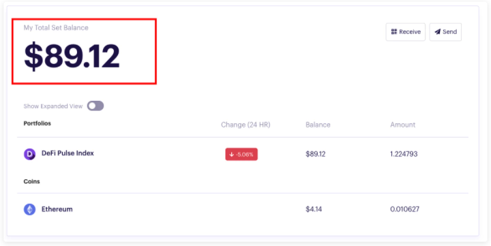Select the Ethereum coin name
This screenshot has width=491, height=246.
pos(57,209)
